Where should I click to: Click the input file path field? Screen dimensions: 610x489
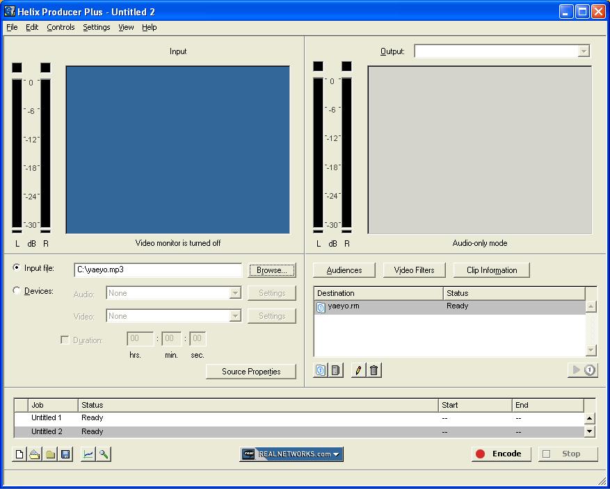tap(158, 270)
